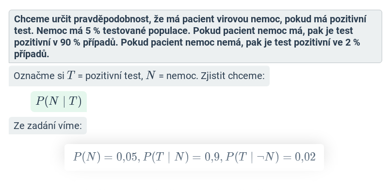
Task: Click the word pravděpodobnost in the statement
Action: 113,19
